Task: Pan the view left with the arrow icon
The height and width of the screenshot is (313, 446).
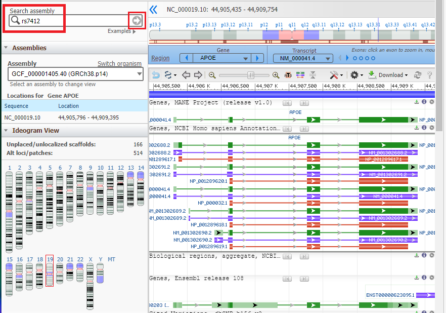Action: coord(186,75)
